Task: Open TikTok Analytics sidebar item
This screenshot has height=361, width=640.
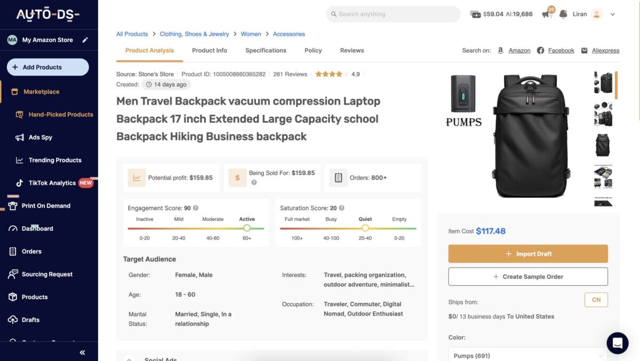Action: pyautogui.click(x=53, y=182)
